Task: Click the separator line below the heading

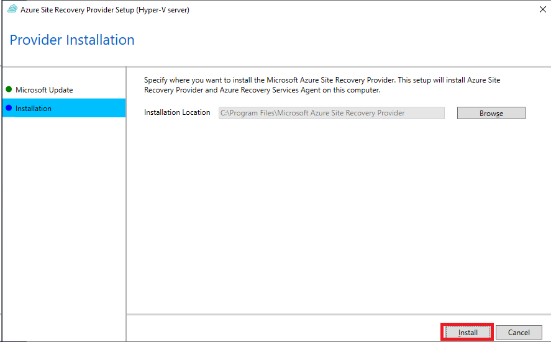Action: click(x=276, y=66)
